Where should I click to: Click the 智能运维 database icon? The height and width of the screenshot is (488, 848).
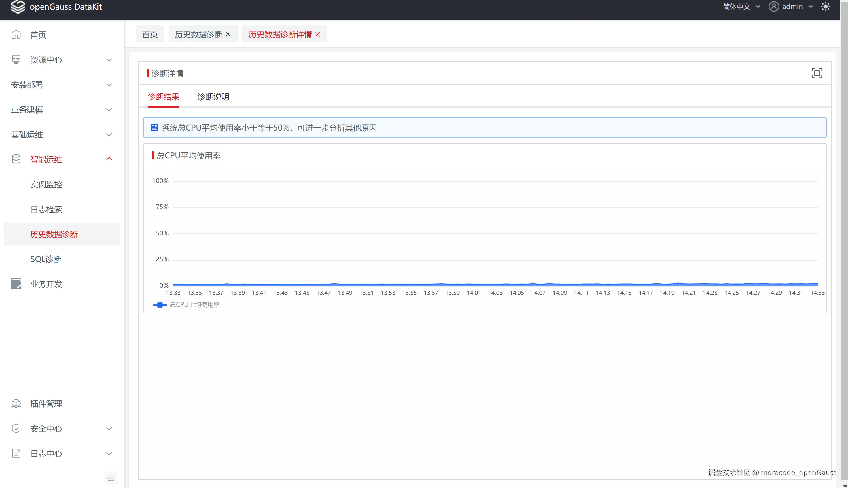point(16,159)
